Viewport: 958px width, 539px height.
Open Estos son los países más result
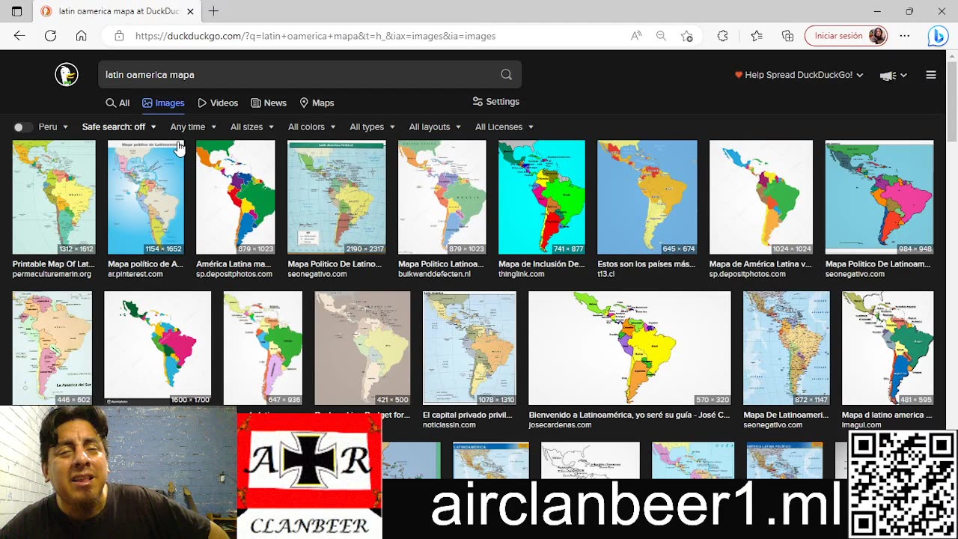click(647, 264)
